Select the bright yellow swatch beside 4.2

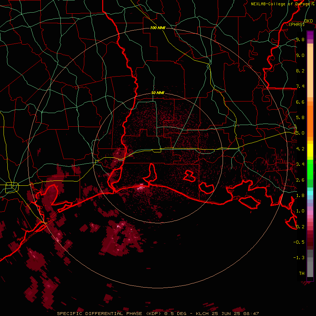pyautogui.click(x=310, y=150)
